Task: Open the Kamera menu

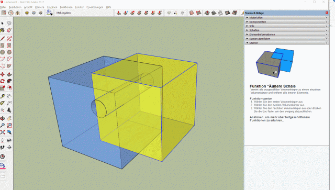Action: [x=40, y=7]
